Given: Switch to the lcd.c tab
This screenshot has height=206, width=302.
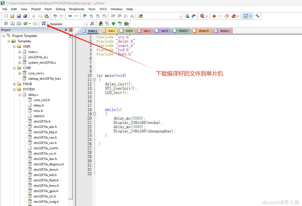Looking at the screenshot, I should point(109,31).
